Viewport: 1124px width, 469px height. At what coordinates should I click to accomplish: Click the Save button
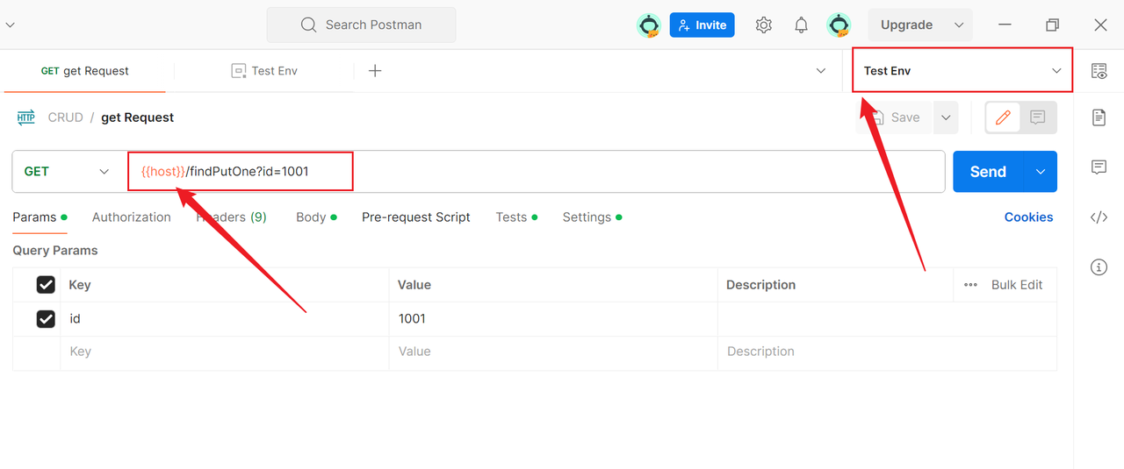(895, 117)
